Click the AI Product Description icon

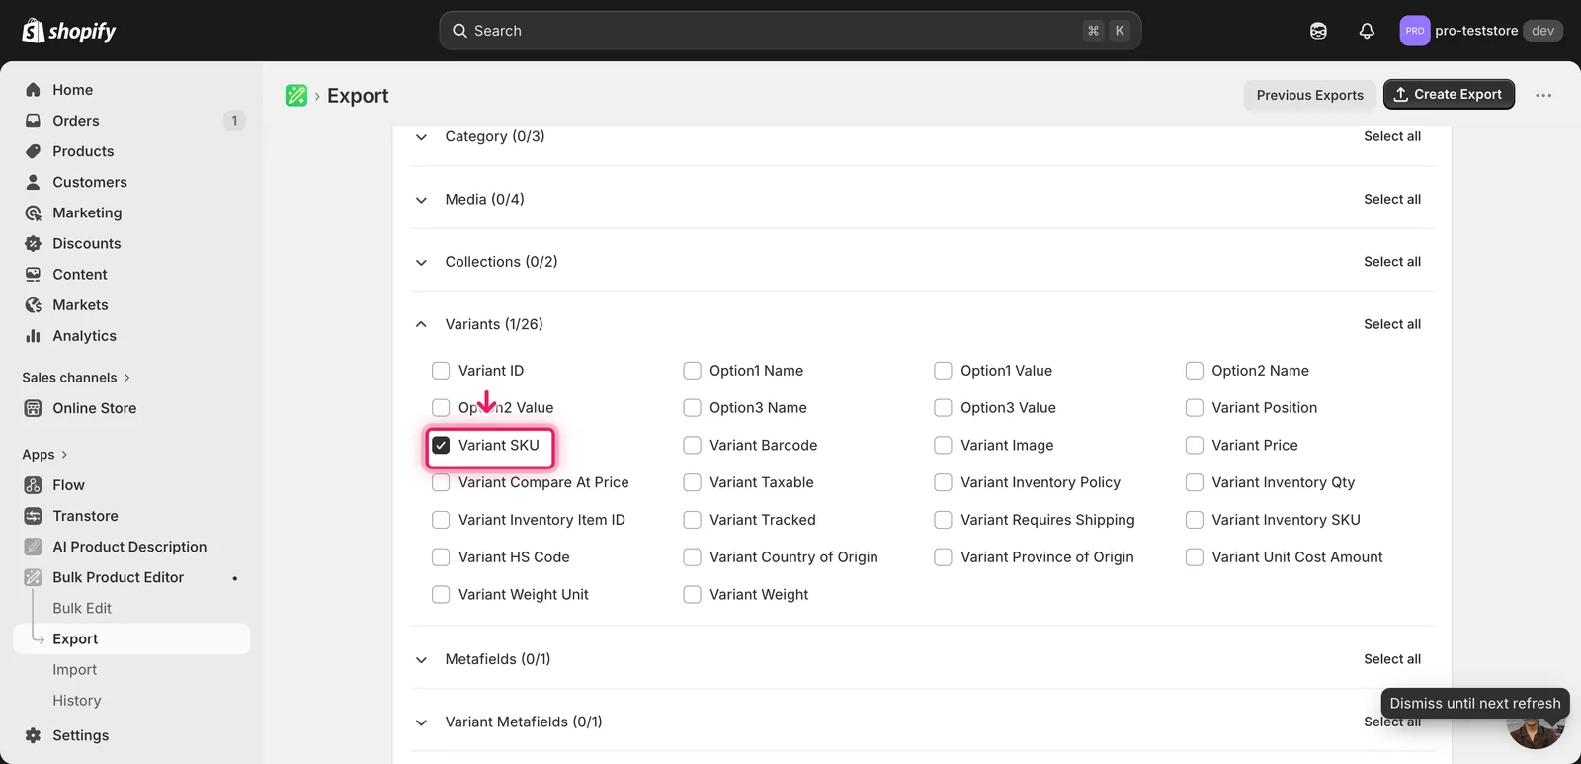click(x=33, y=547)
